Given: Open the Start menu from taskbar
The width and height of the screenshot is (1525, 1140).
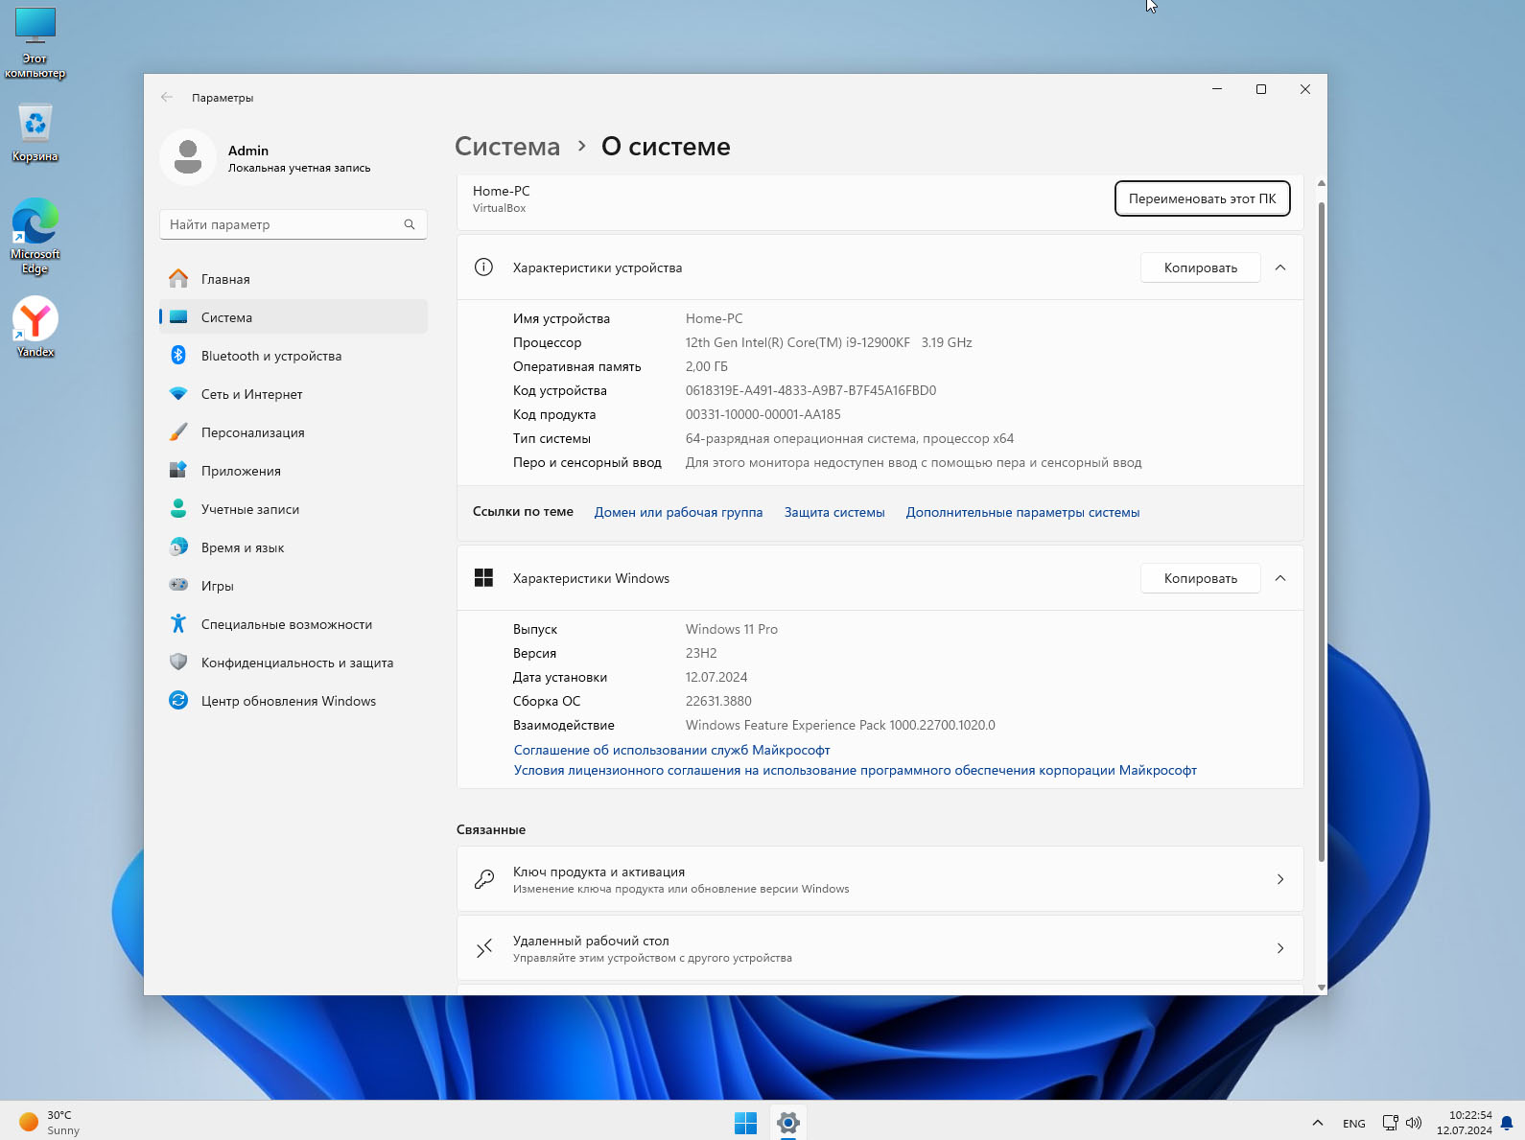Looking at the screenshot, I should click(745, 1123).
